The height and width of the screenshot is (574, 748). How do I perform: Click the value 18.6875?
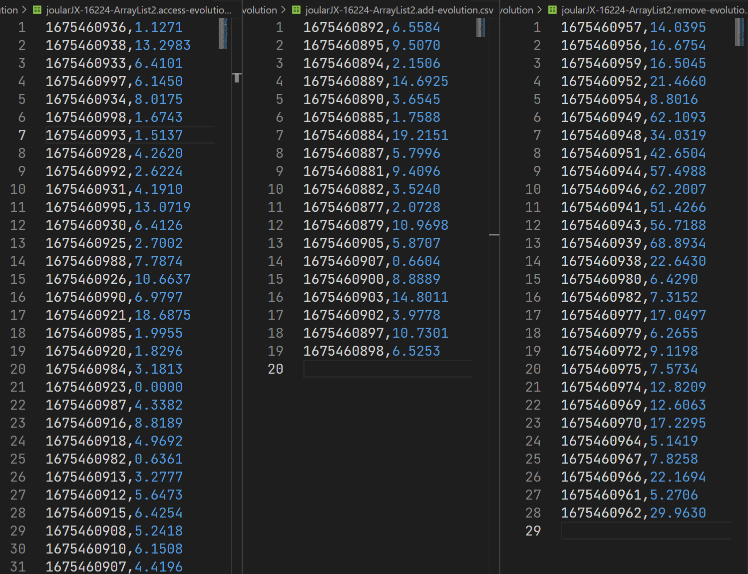click(x=163, y=315)
